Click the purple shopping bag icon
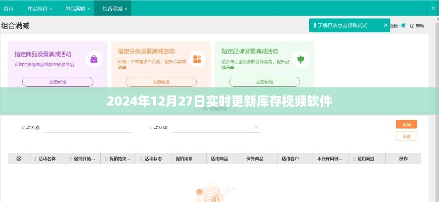 click(94, 59)
